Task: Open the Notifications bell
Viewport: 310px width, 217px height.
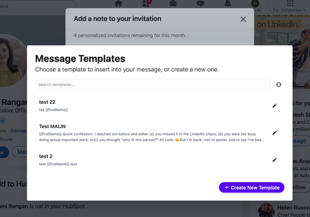Action: (228, 4)
